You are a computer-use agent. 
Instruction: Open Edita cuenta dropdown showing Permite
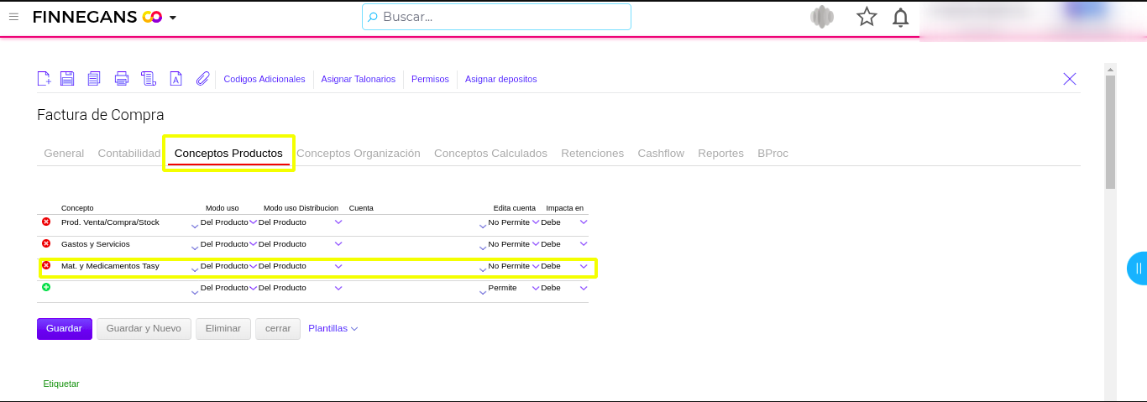(536, 288)
